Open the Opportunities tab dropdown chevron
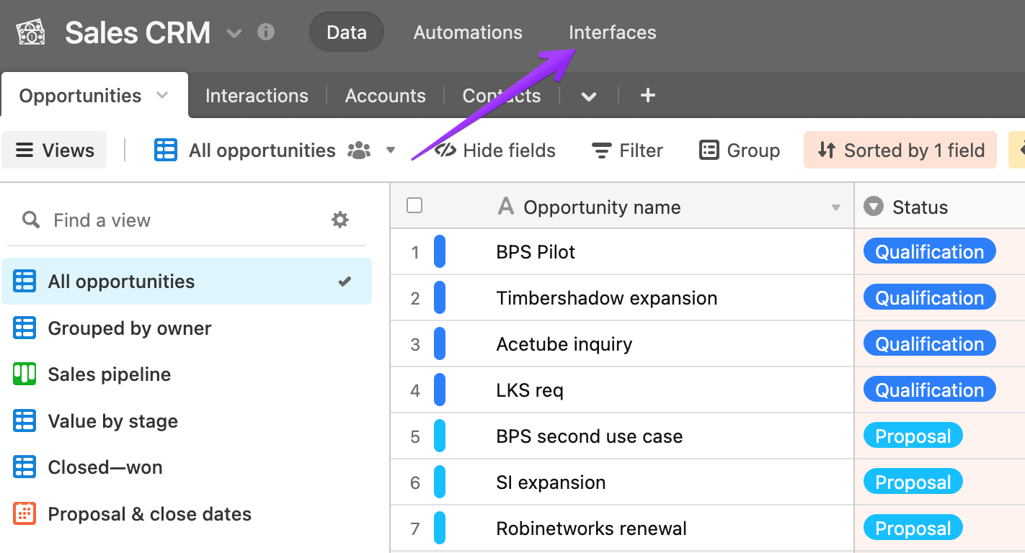 coord(162,96)
